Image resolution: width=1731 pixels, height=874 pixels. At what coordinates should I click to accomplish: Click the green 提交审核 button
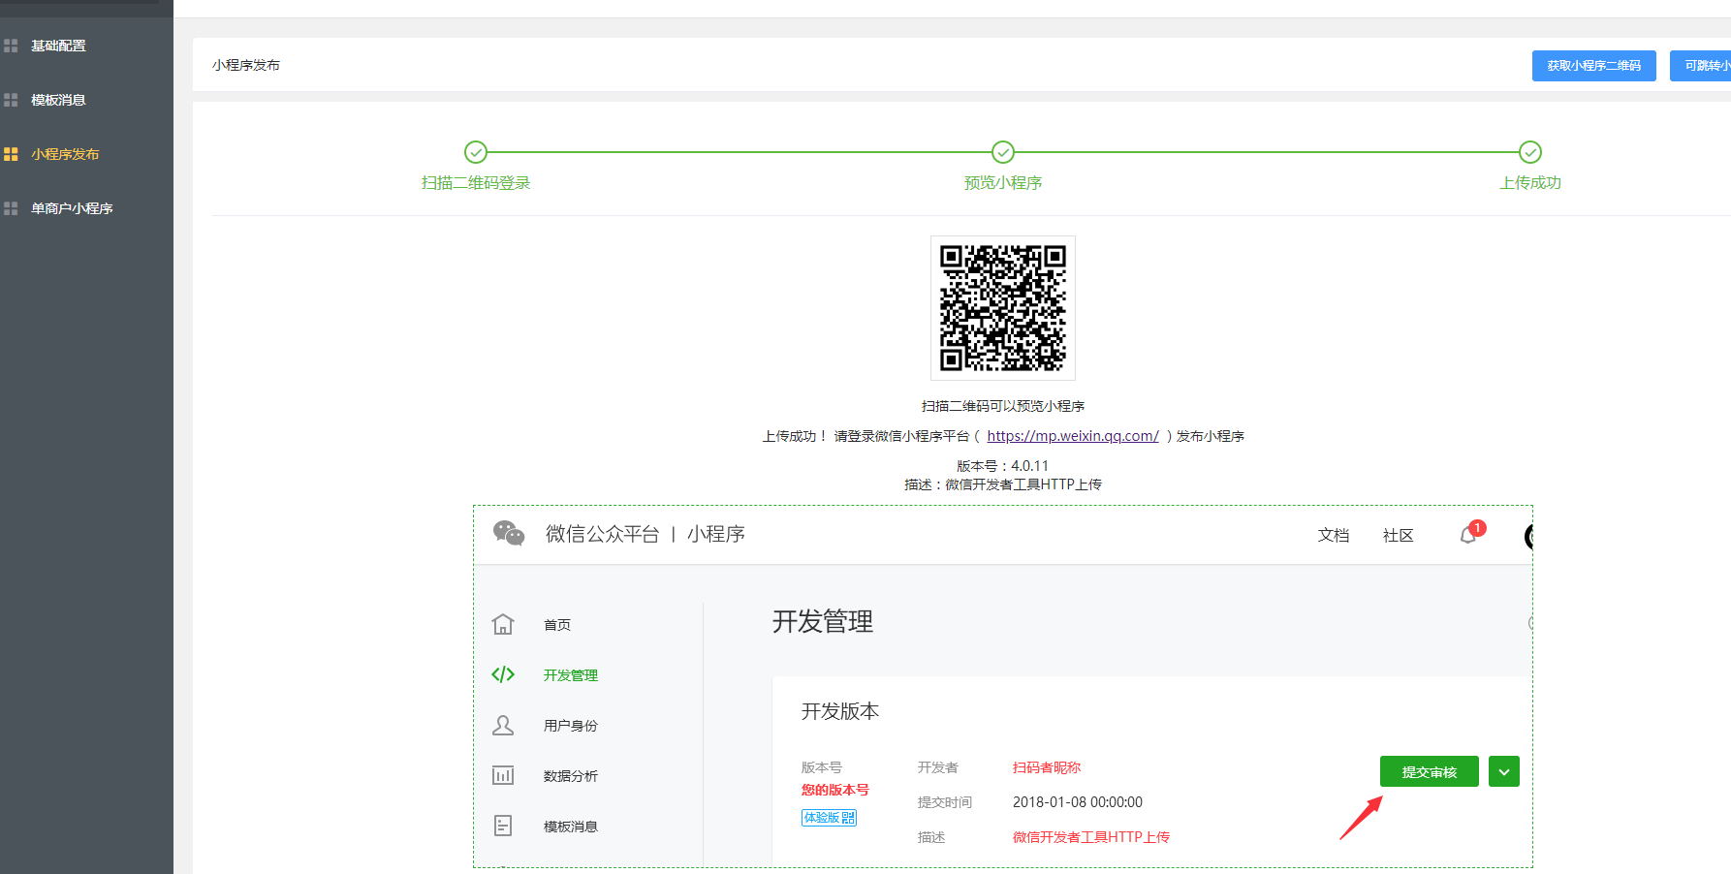pyautogui.click(x=1429, y=771)
